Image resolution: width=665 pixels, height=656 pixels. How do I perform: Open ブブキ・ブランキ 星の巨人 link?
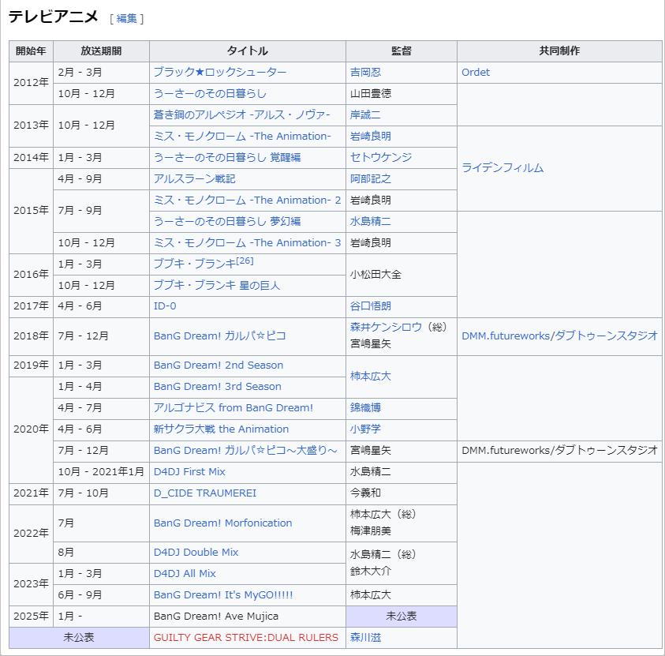(x=217, y=285)
